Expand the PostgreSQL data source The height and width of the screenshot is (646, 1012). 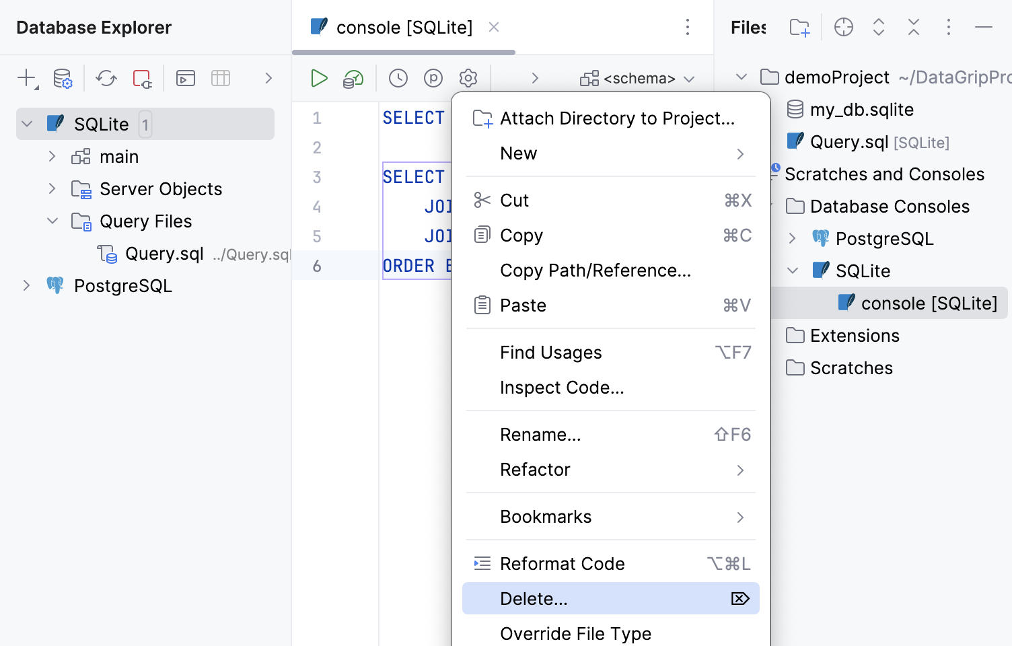point(26,285)
